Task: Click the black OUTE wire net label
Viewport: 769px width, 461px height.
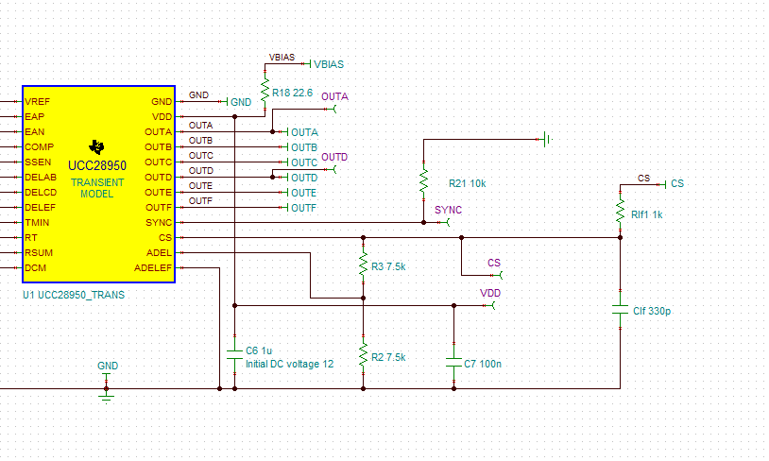Action: [x=200, y=186]
